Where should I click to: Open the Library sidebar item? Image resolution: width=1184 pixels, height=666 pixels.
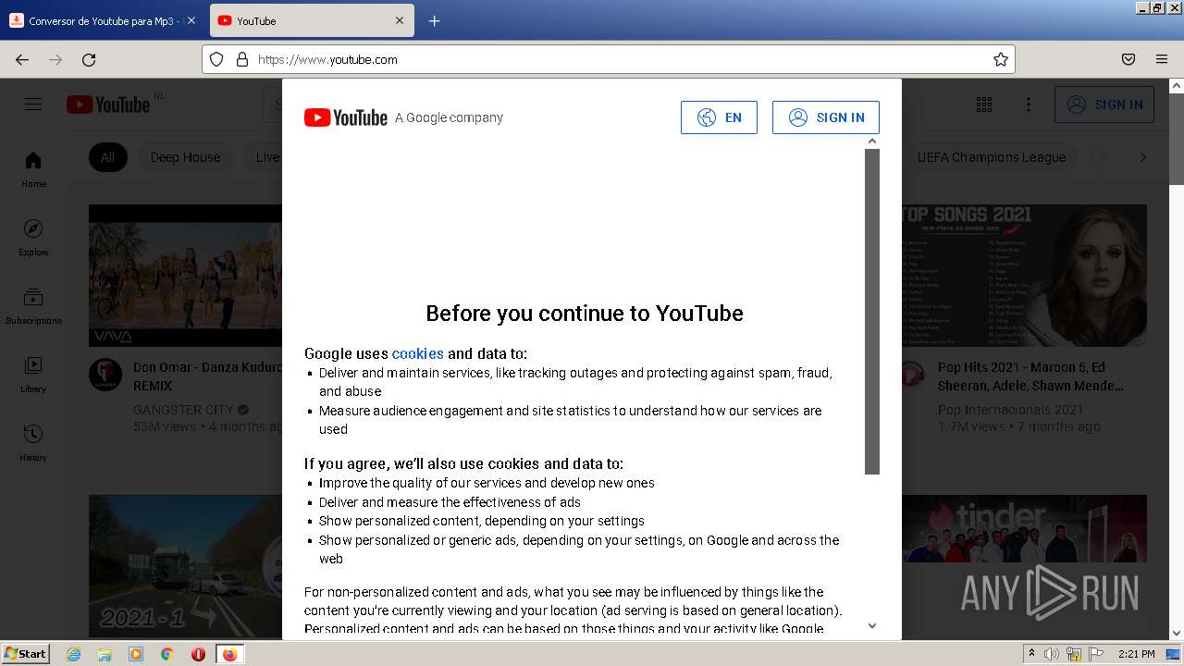pyautogui.click(x=33, y=375)
